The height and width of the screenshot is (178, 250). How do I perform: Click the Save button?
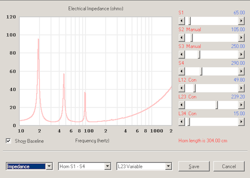coord(194,166)
